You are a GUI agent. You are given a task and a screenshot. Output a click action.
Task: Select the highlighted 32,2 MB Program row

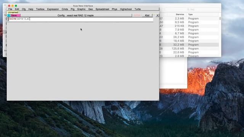click(x=189, y=45)
